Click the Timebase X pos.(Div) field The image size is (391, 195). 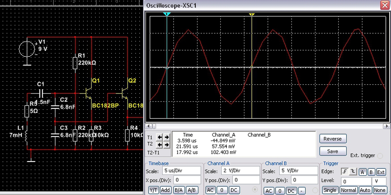click(187, 180)
